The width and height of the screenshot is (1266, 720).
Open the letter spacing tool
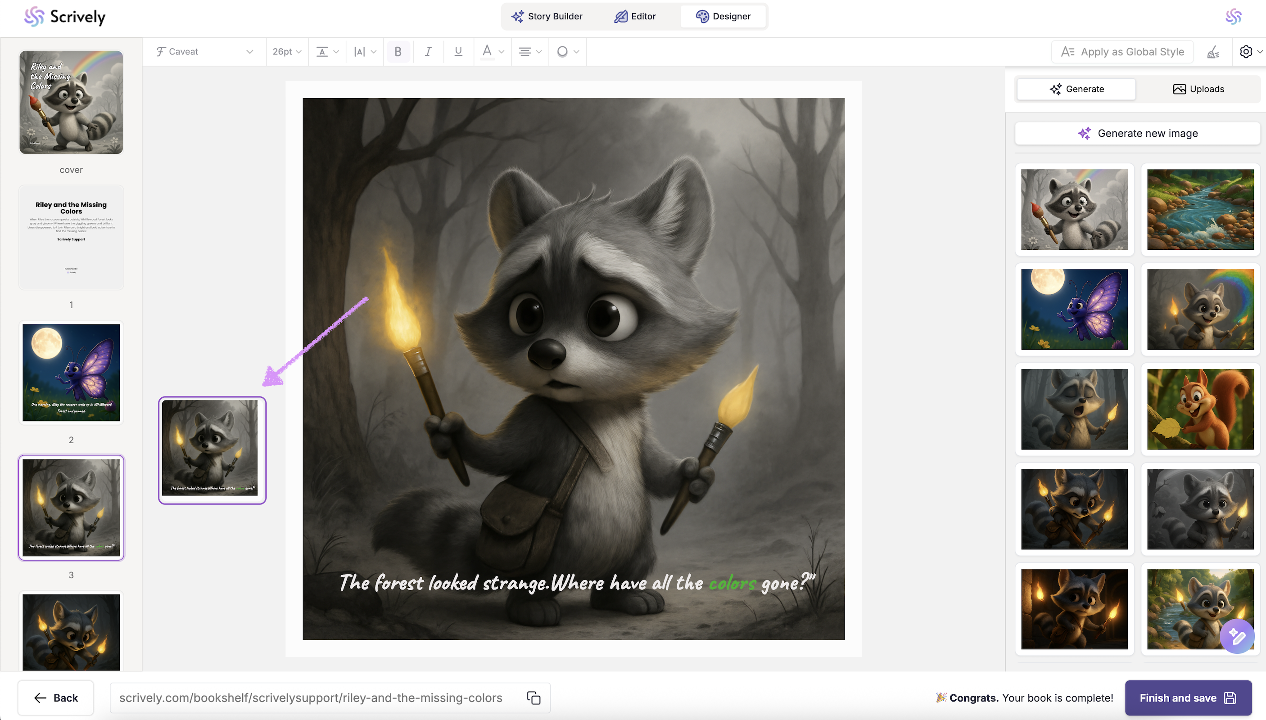pyautogui.click(x=365, y=51)
